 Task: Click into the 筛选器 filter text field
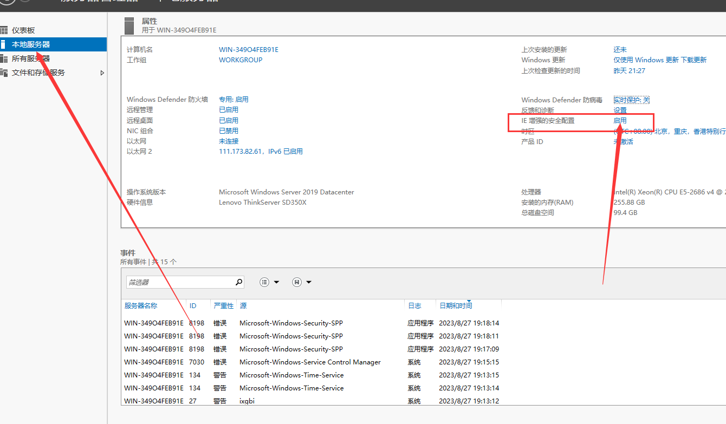(179, 282)
